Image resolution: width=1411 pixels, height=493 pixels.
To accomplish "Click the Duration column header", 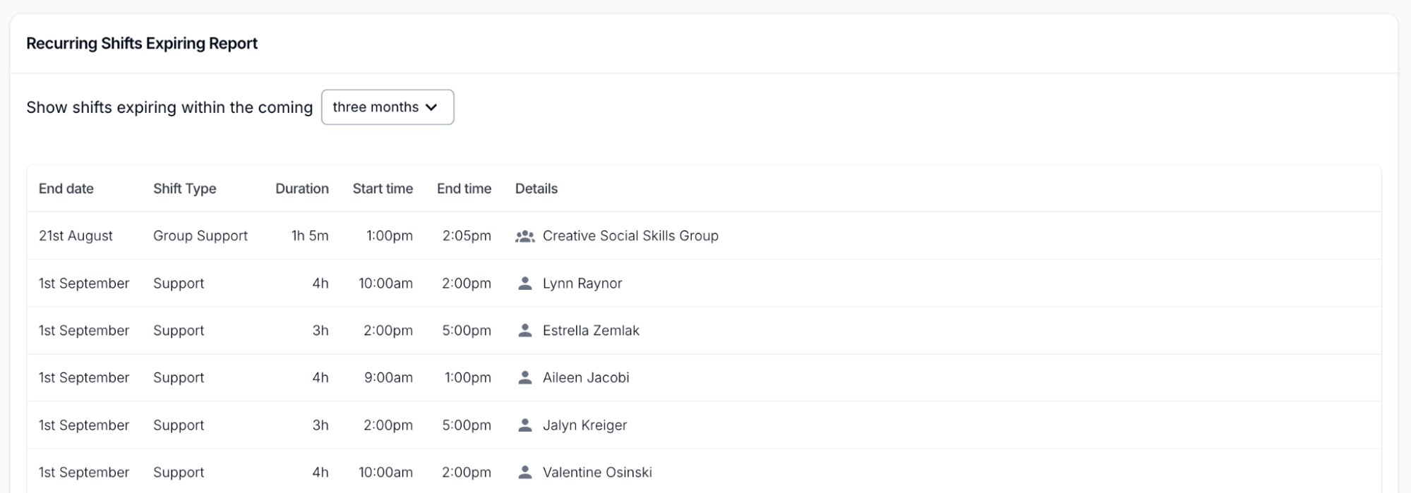I will [x=301, y=188].
